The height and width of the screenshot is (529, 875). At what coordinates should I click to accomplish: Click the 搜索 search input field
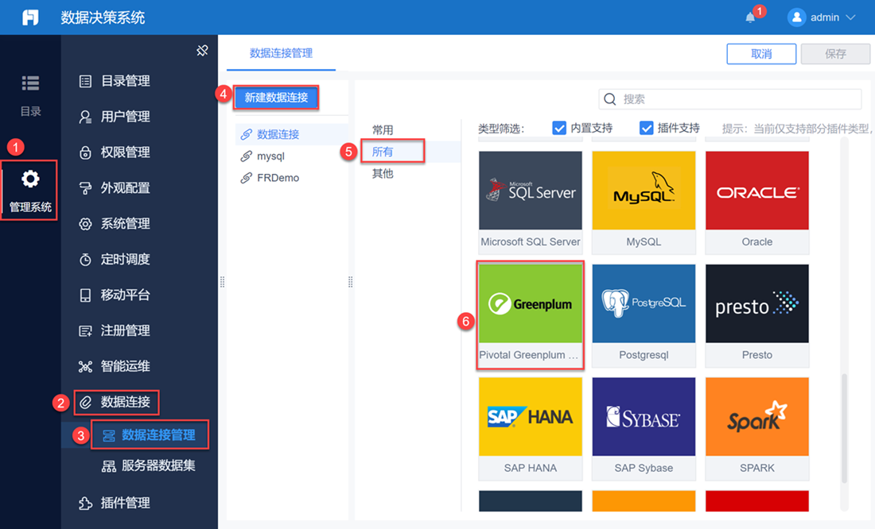tap(730, 99)
